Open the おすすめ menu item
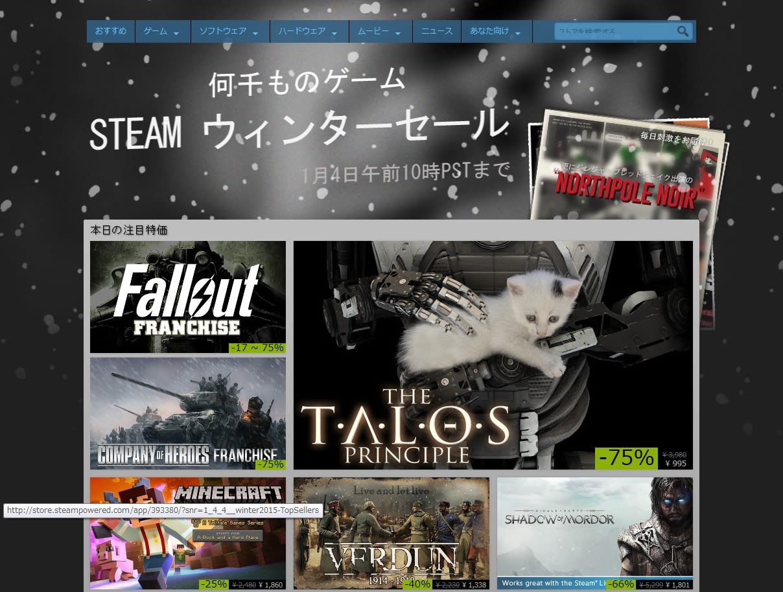Screen dimensions: 783x592 click(x=111, y=31)
